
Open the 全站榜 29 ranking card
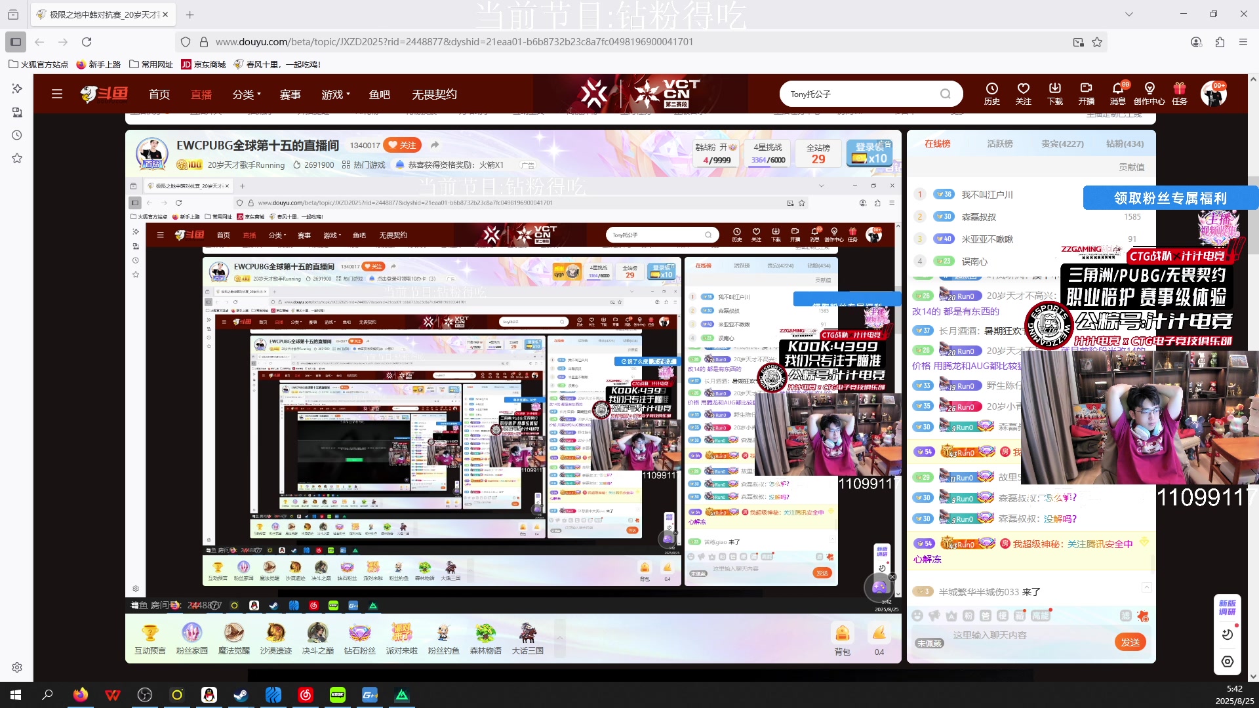[x=818, y=153]
